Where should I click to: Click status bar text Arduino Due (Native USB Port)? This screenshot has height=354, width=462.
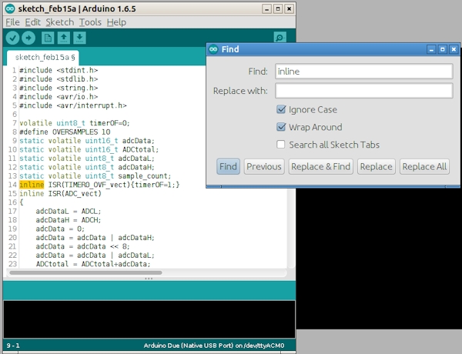click(x=189, y=346)
